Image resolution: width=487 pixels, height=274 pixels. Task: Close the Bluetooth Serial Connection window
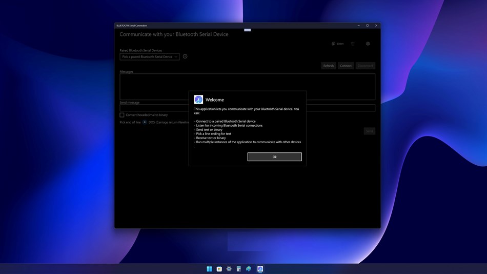(376, 26)
